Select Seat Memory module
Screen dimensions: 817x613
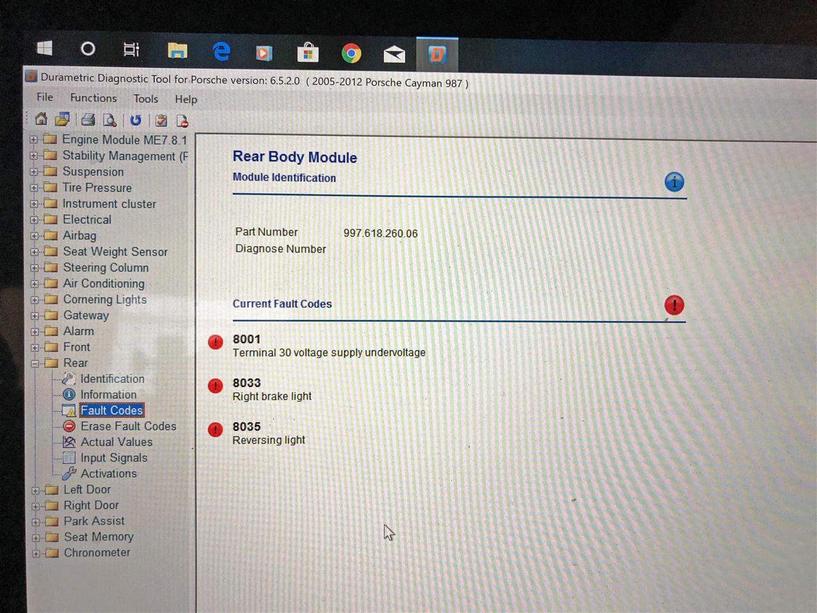tap(99, 537)
